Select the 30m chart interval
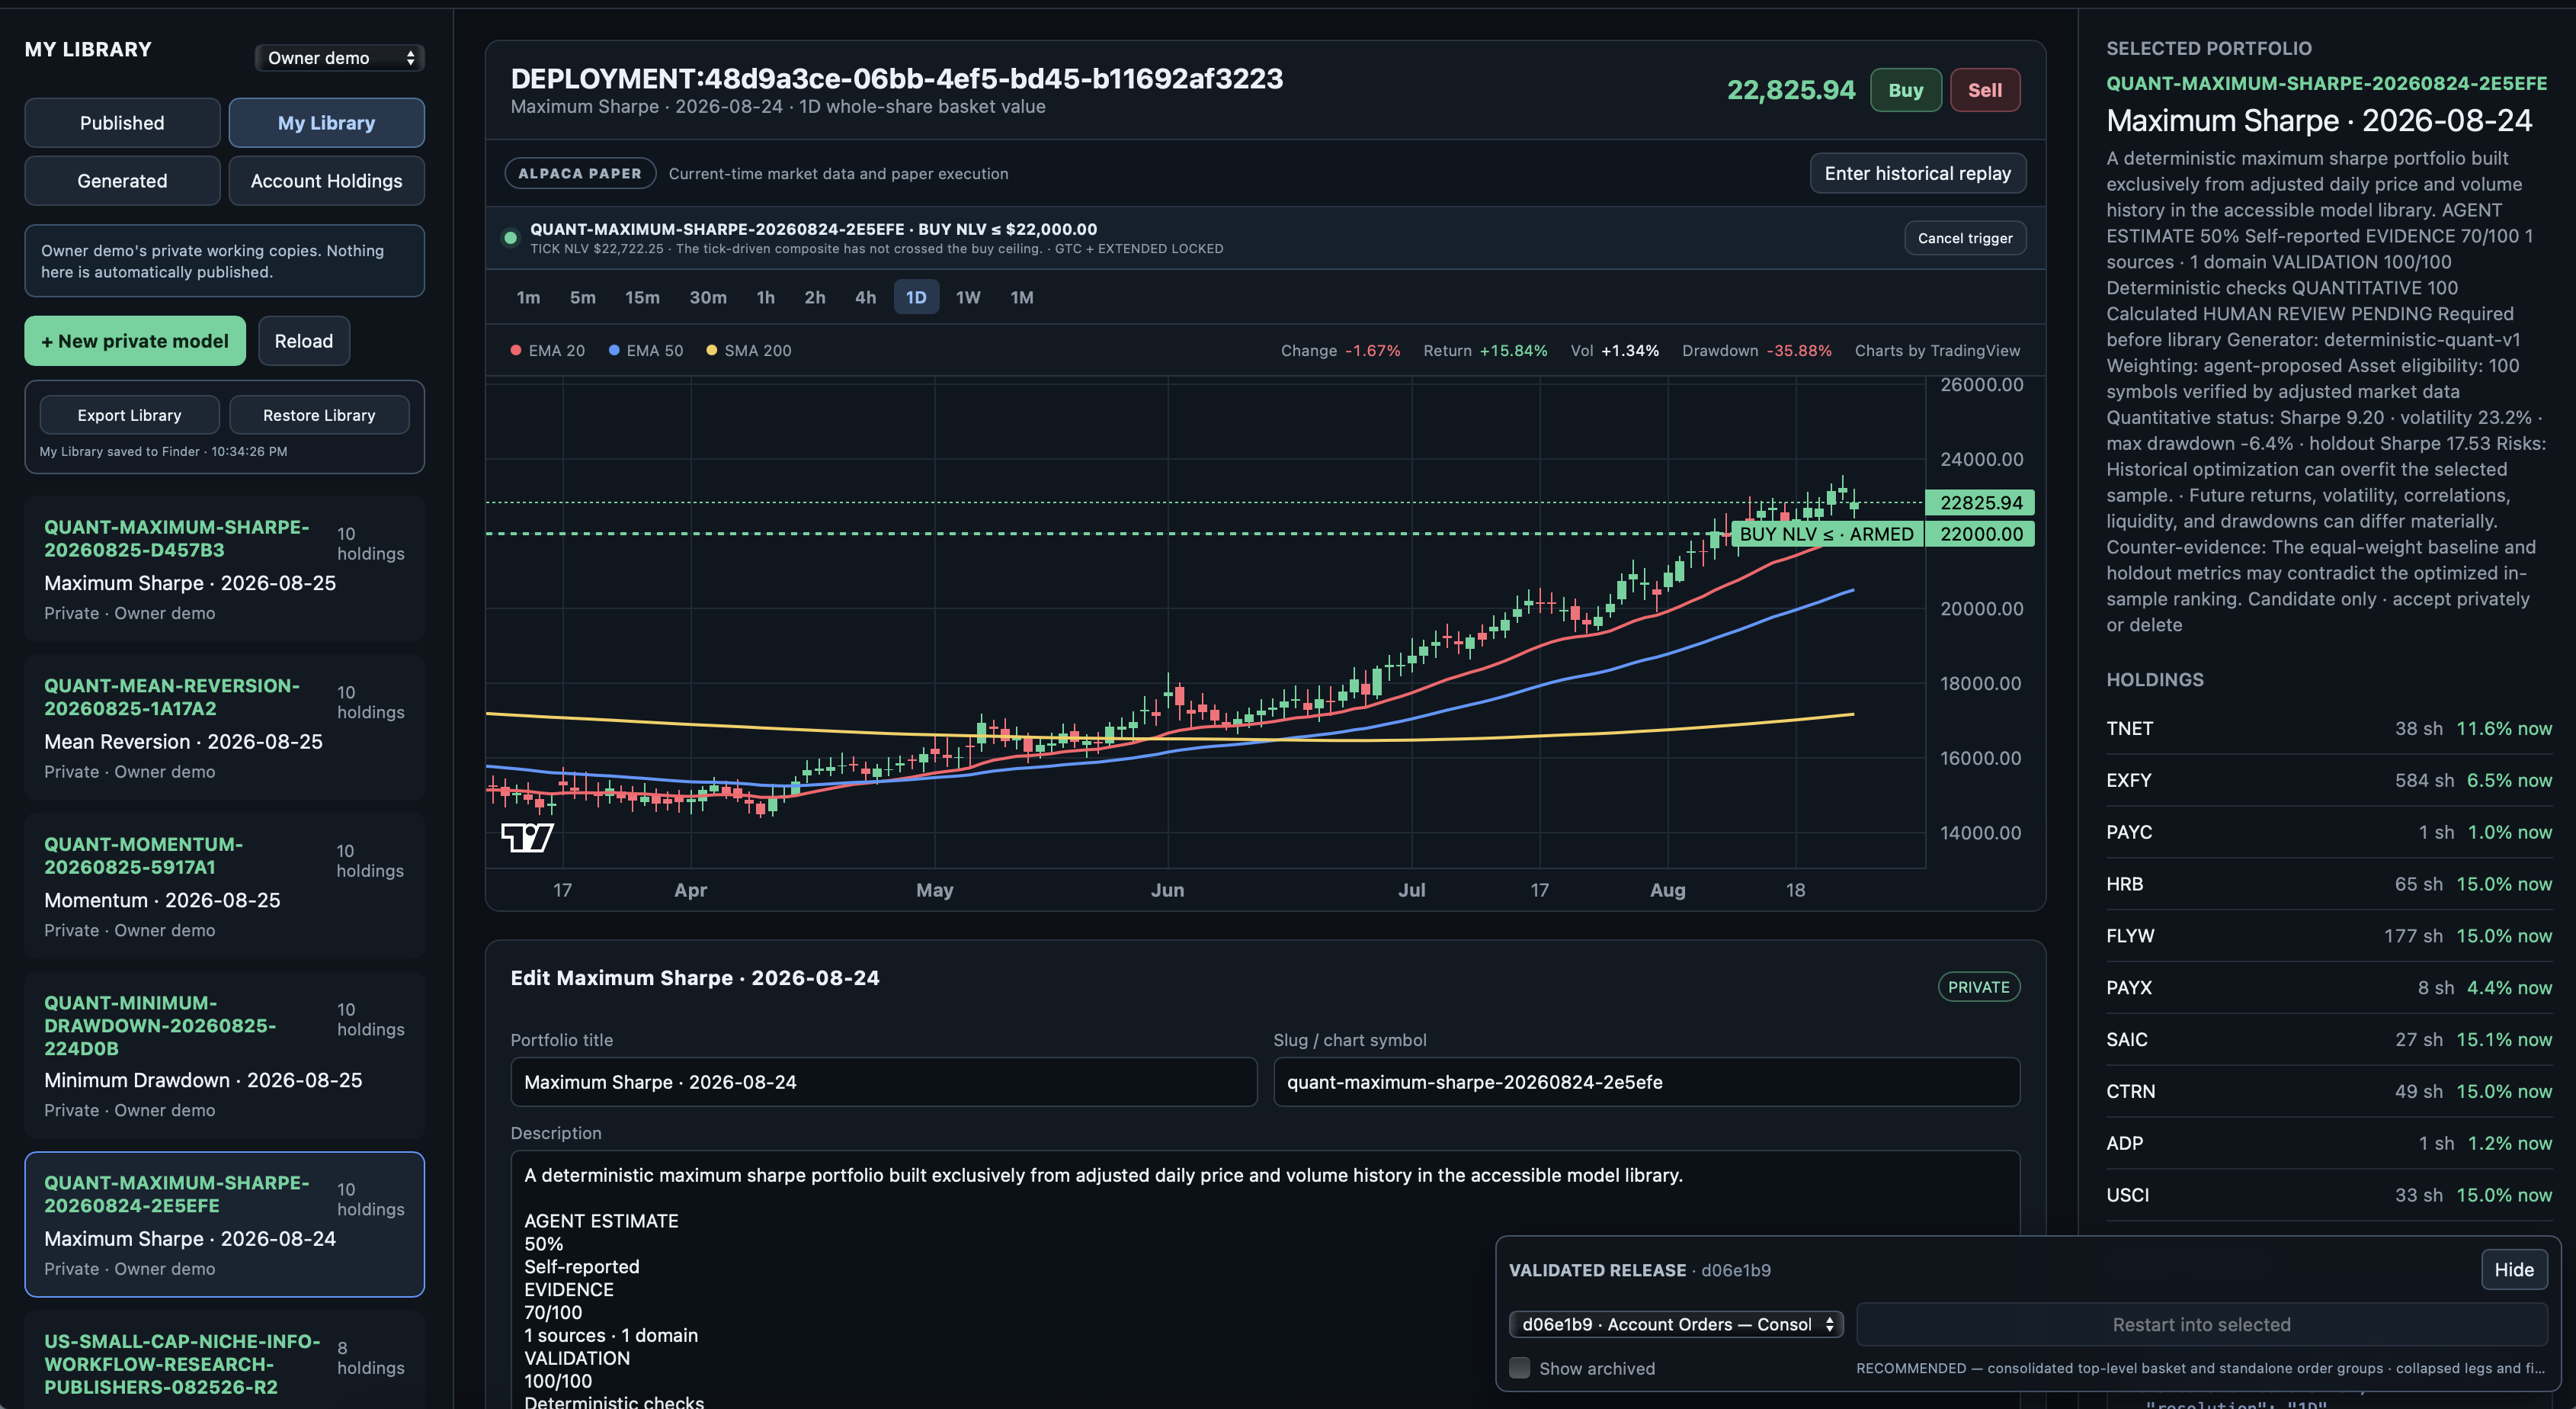 pos(708,297)
